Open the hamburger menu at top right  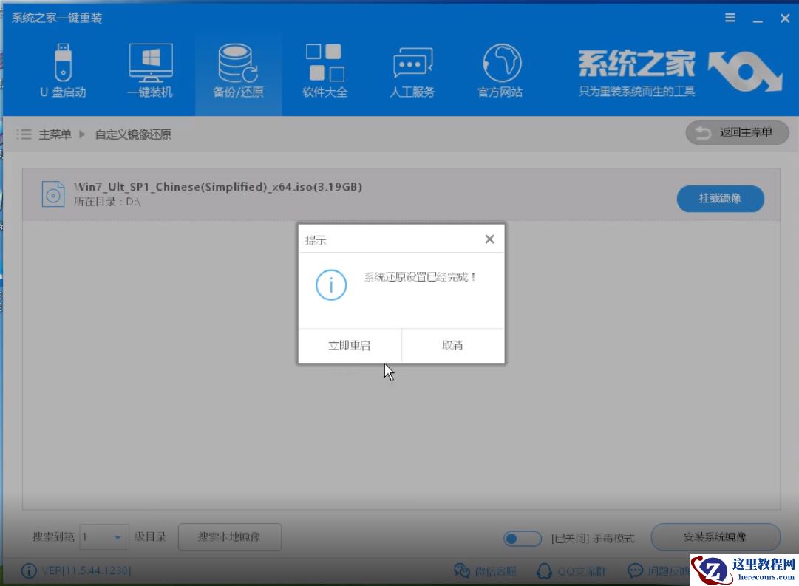pos(729,18)
